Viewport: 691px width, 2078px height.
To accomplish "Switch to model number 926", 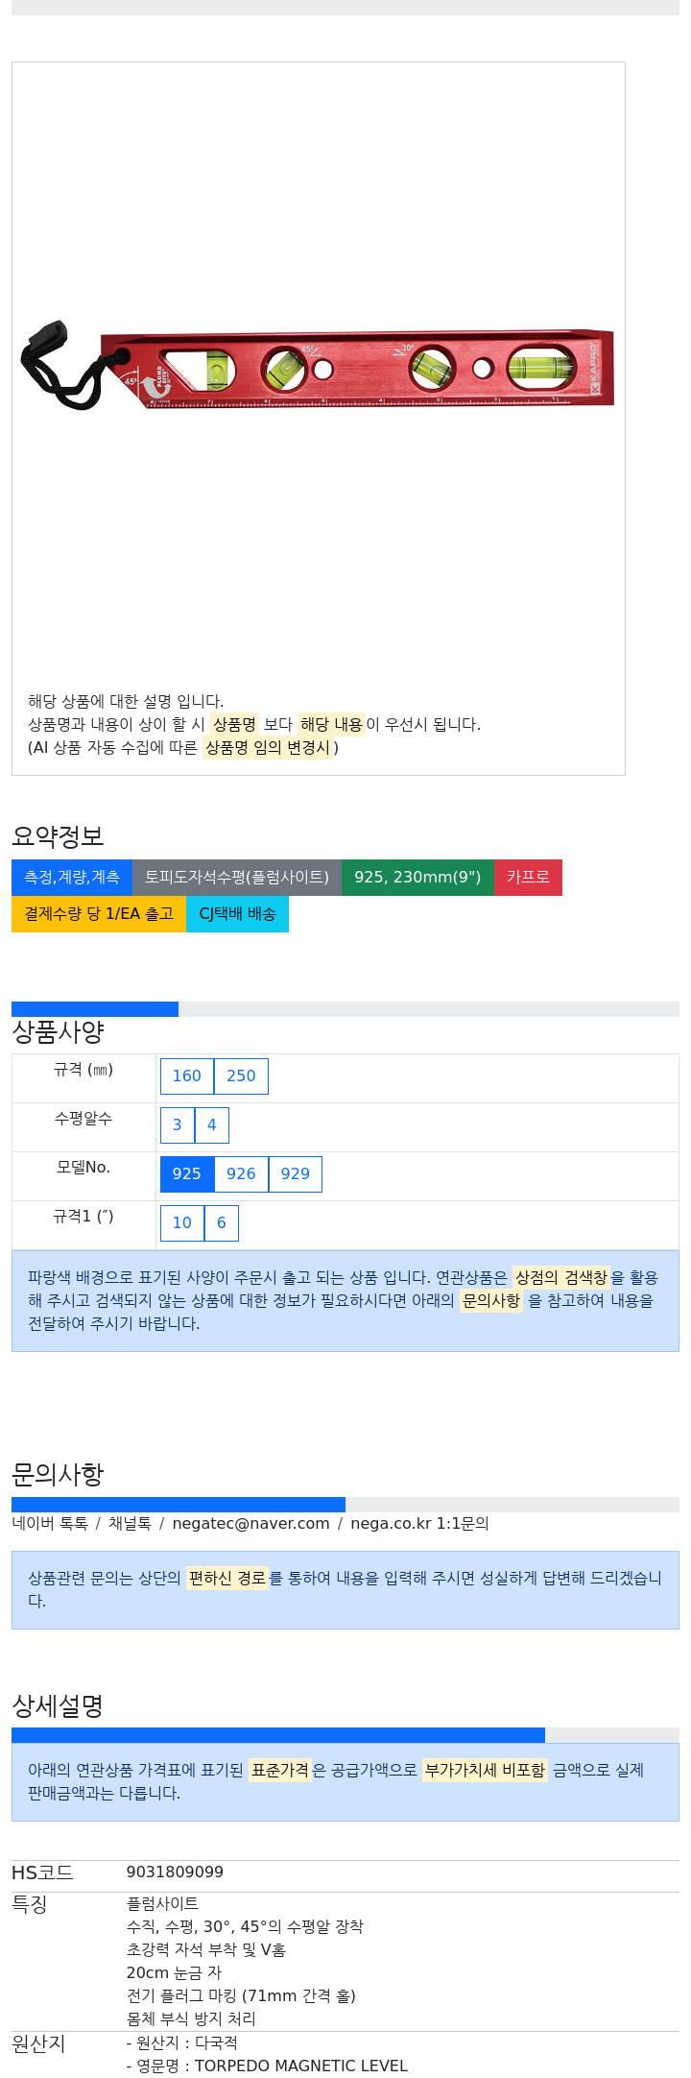I will pyautogui.click(x=241, y=1173).
